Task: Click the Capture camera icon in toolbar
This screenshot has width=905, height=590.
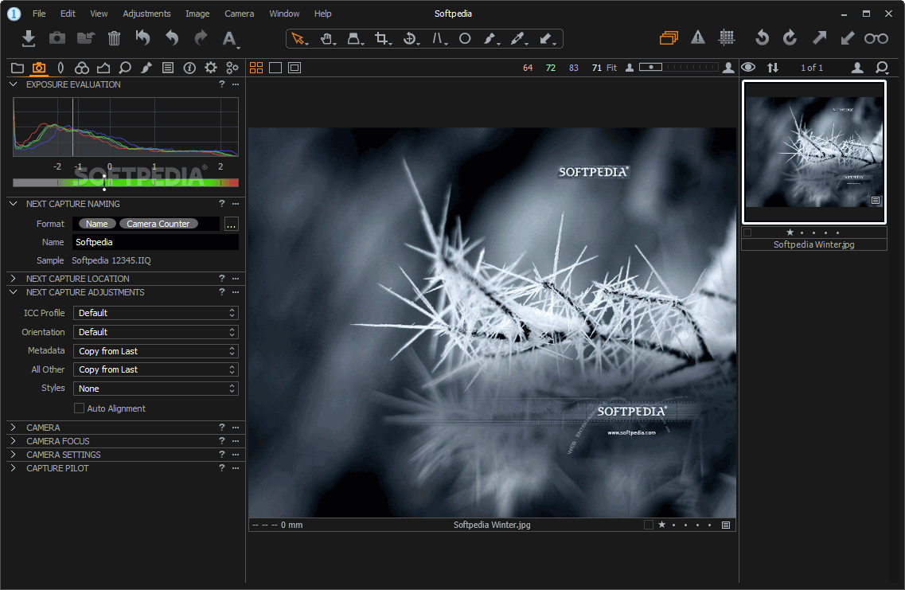Action: (x=57, y=38)
